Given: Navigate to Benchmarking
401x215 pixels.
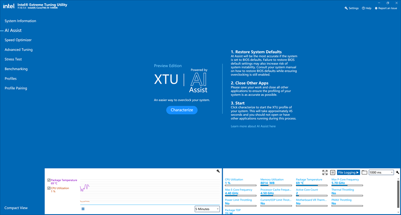Looking at the screenshot, I should [16, 69].
